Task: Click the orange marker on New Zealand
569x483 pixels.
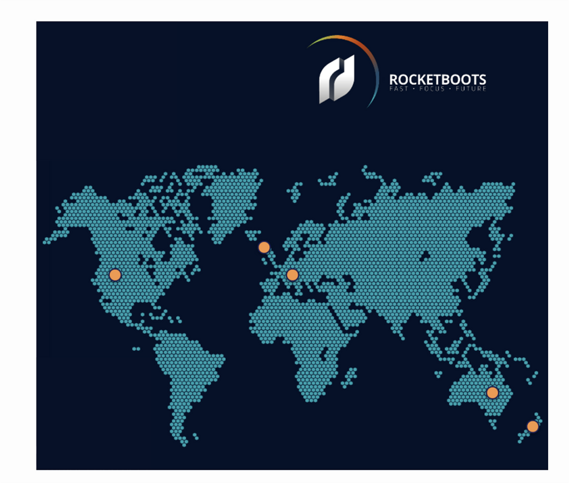Action: tap(532, 426)
